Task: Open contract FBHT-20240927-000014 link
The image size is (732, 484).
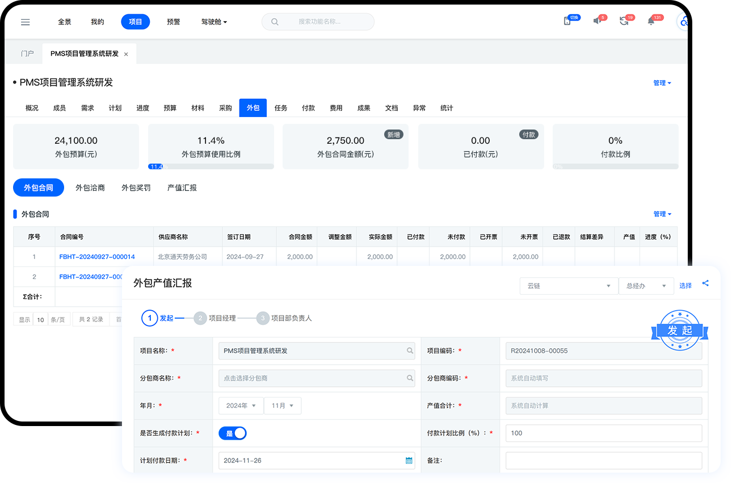Action: 97,257
